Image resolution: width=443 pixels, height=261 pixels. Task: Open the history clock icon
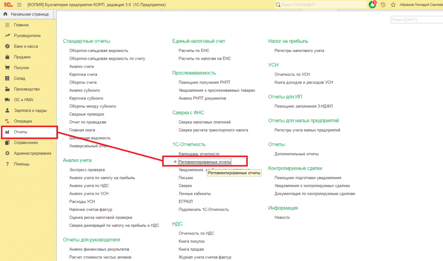click(x=383, y=5)
